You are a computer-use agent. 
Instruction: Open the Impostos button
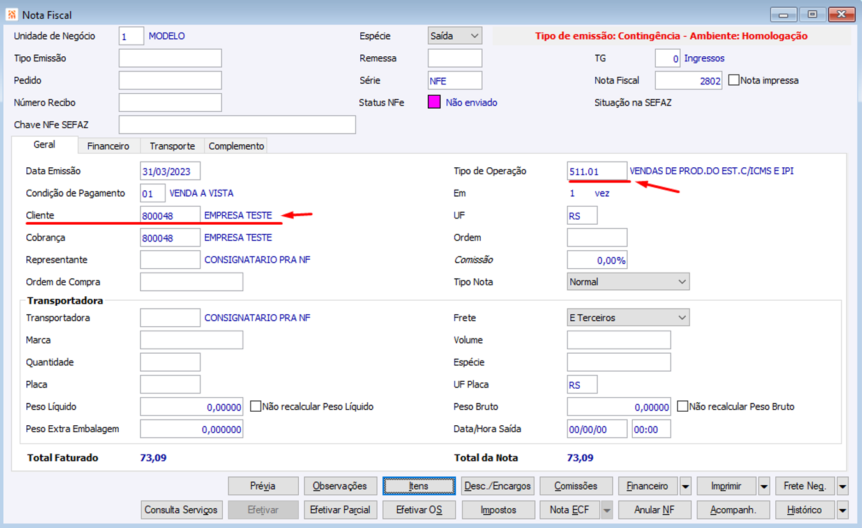(497, 510)
